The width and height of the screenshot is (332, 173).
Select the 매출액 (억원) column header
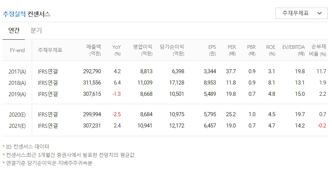coord(94,50)
